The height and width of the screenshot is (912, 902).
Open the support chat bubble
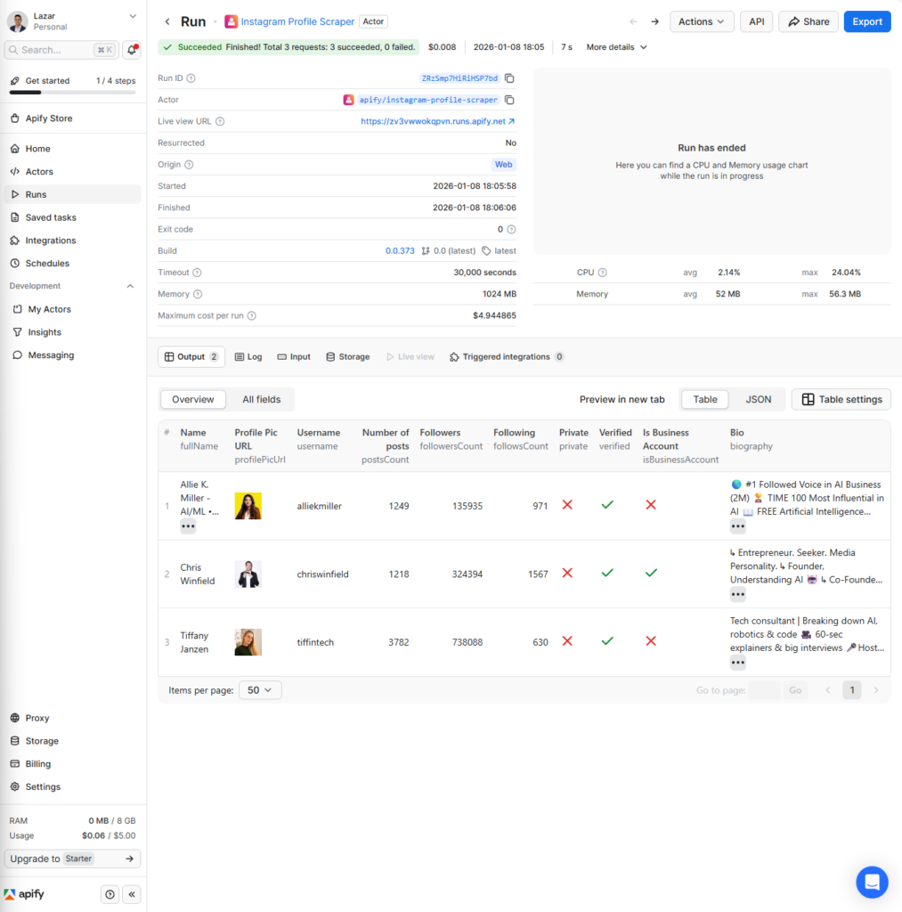coord(872,882)
